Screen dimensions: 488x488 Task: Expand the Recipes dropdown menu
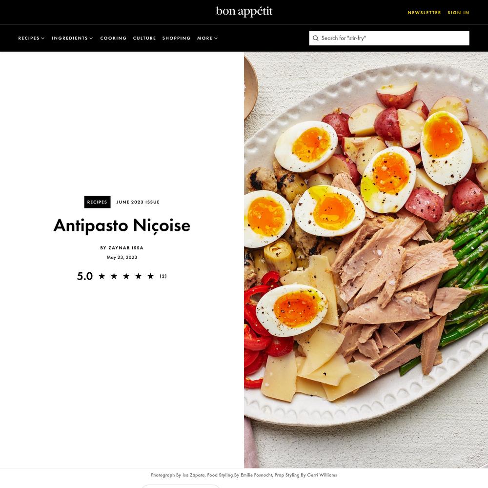click(x=31, y=38)
